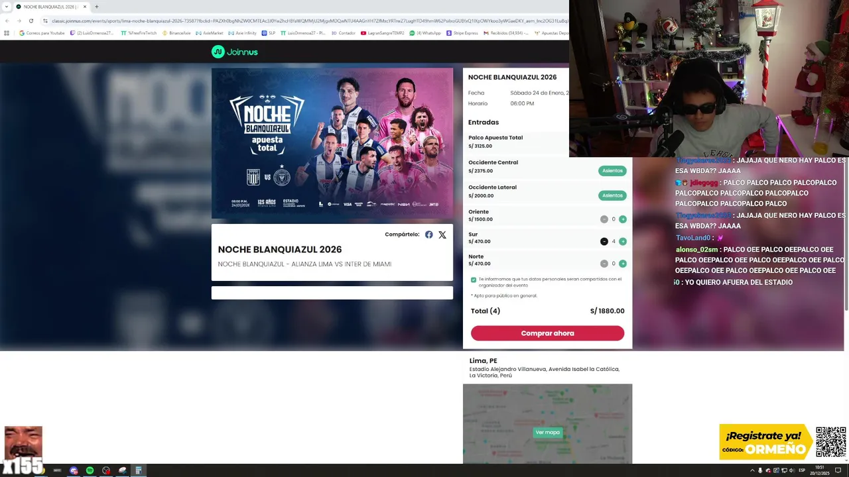This screenshot has height=477, width=849.
Task: Remove one Sur ticket with minus
Action: (604, 242)
